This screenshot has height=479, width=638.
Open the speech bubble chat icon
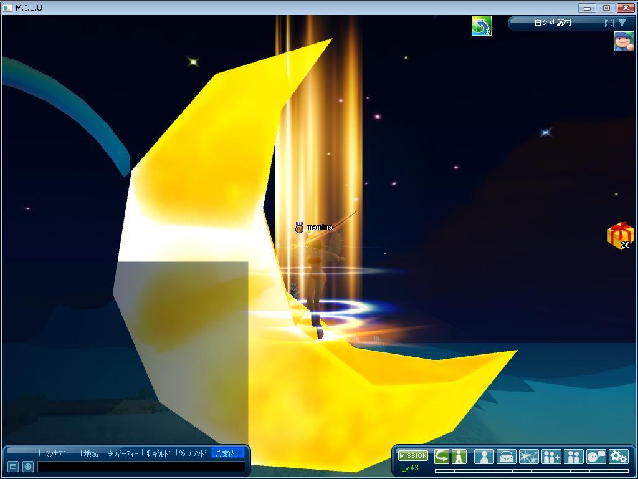pyautogui.click(x=596, y=457)
